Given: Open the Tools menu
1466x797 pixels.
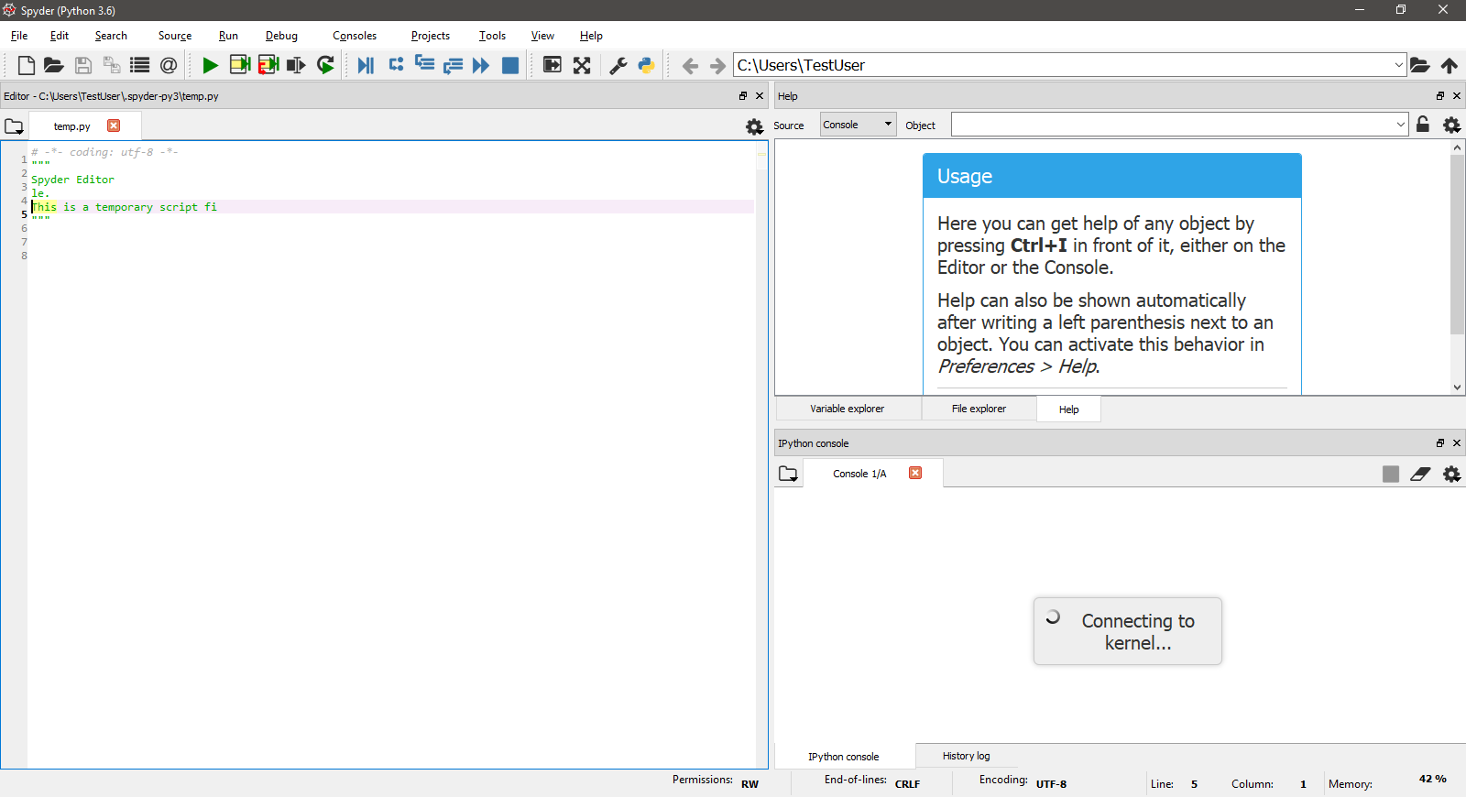Looking at the screenshot, I should tap(492, 36).
